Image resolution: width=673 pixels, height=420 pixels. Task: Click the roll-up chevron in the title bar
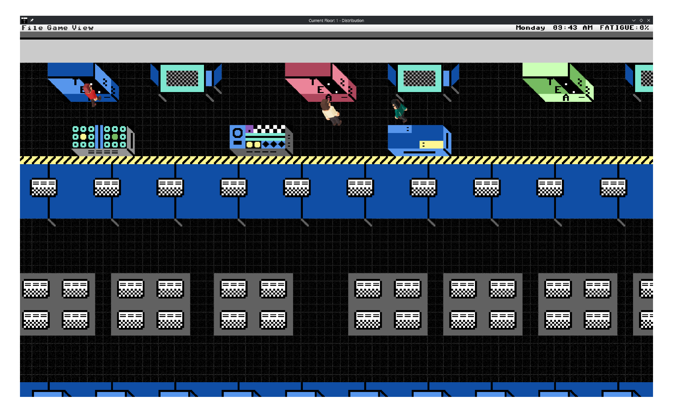click(634, 20)
